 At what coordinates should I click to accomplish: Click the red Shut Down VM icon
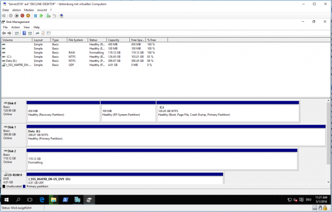coord(22,16)
